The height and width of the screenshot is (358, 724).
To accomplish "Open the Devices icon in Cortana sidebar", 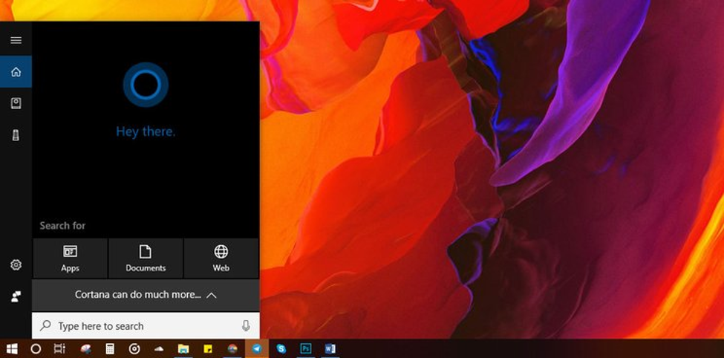I will point(16,136).
